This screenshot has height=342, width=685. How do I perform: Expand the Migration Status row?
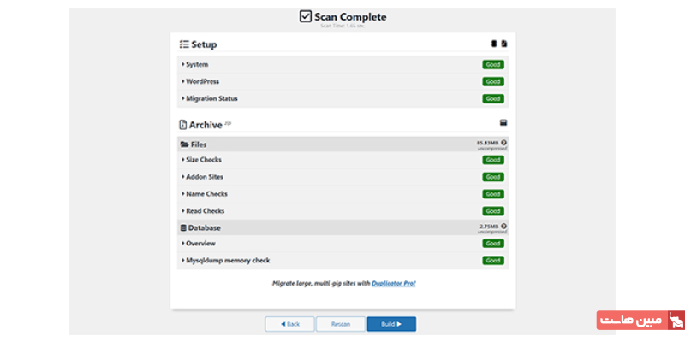(x=211, y=98)
